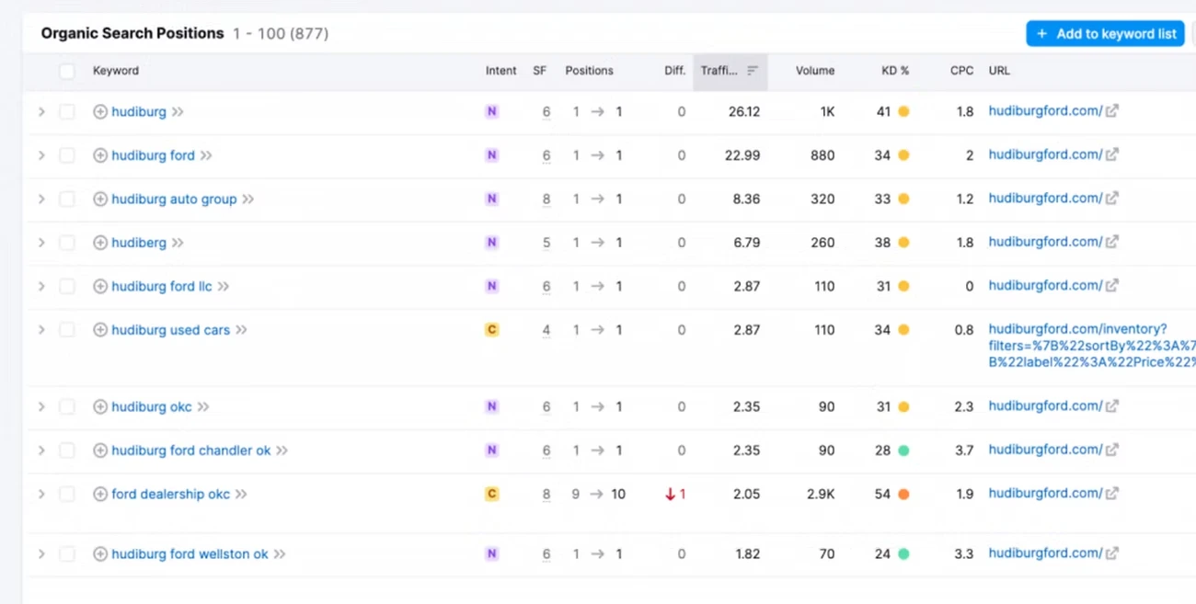Open the hudiburg ford chandler ok keyword link

(x=191, y=450)
